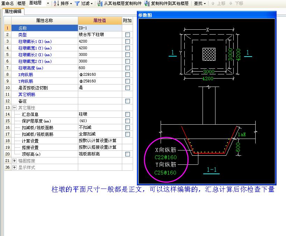Viewport: 286px width, 236px height.
Task: Click C25@160 in parameter diagram
Action: coord(165,172)
